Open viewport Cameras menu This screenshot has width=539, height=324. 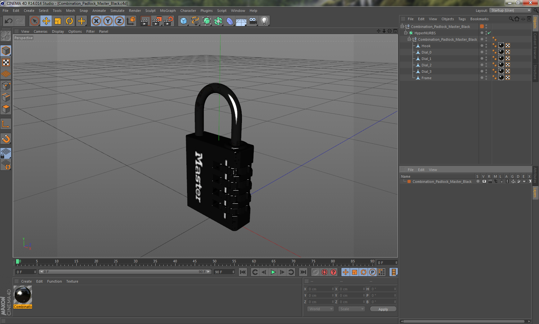click(40, 31)
